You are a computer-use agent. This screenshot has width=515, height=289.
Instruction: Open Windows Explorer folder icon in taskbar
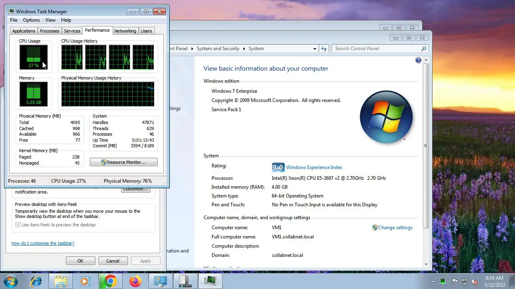click(60, 281)
